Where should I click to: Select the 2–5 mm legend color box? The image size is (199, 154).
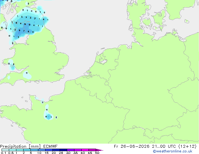[27, 150]
